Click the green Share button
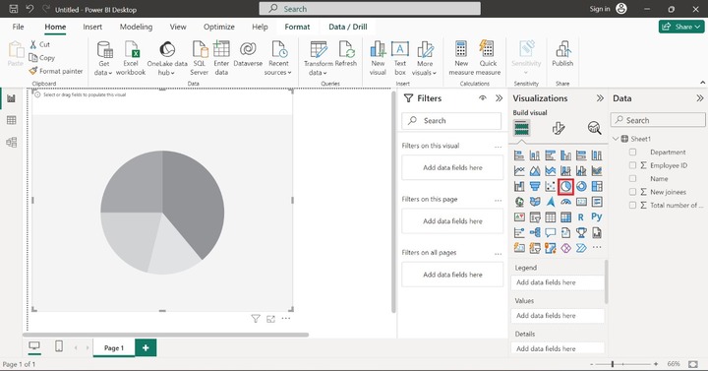 click(681, 27)
